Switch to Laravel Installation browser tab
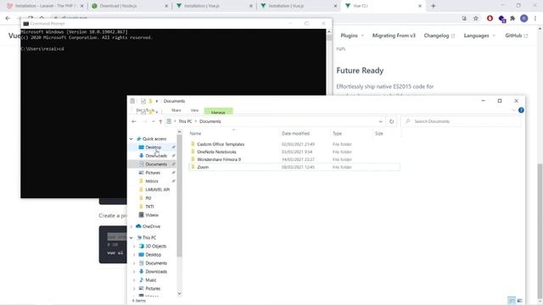Image resolution: width=543 pixels, height=305 pixels. click(44, 6)
